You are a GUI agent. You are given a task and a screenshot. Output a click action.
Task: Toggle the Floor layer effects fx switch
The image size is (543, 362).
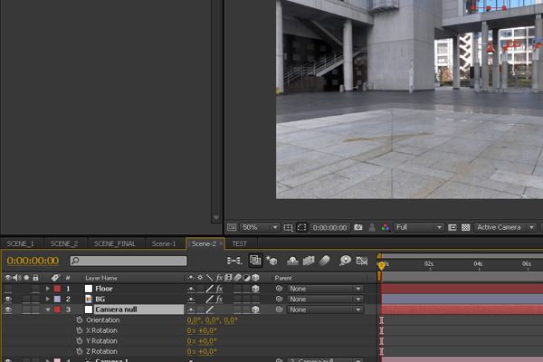point(219,289)
